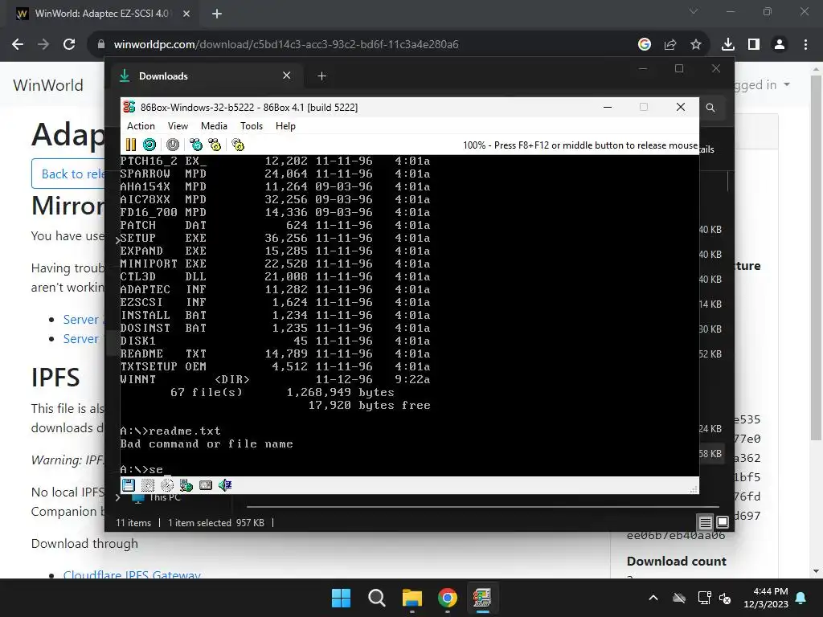Click the hard disk status icon

coord(206,485)
